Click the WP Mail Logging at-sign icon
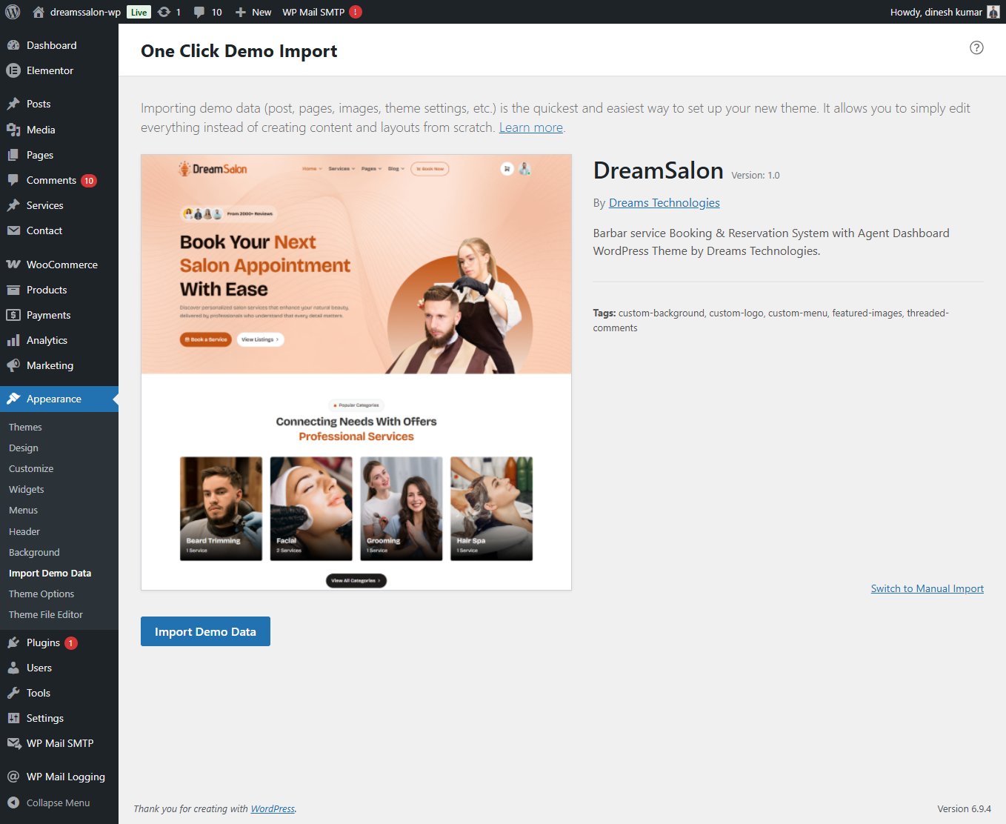The image size is (1006, 824). coord(13,777)
